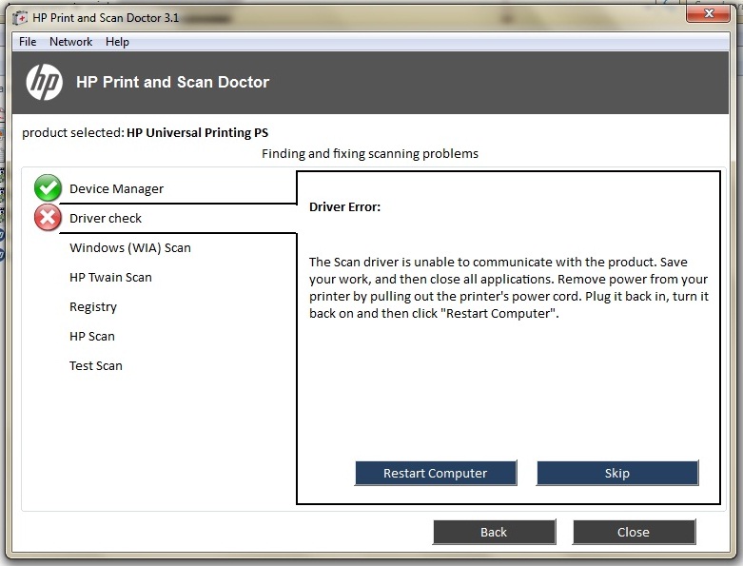Image resolution: width=743 pixels, height=566 pixels.
Task: Open the File menu
Action: point(28,42)
